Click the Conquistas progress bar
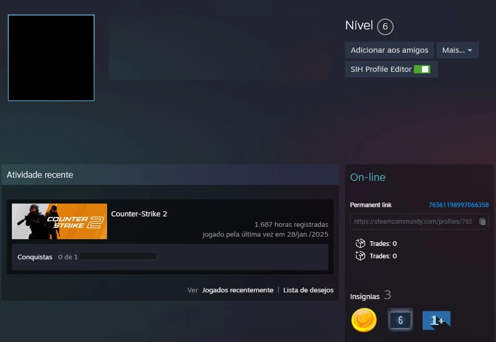The width and height of the screenshot is (496, 342). (x=118, y=257)
